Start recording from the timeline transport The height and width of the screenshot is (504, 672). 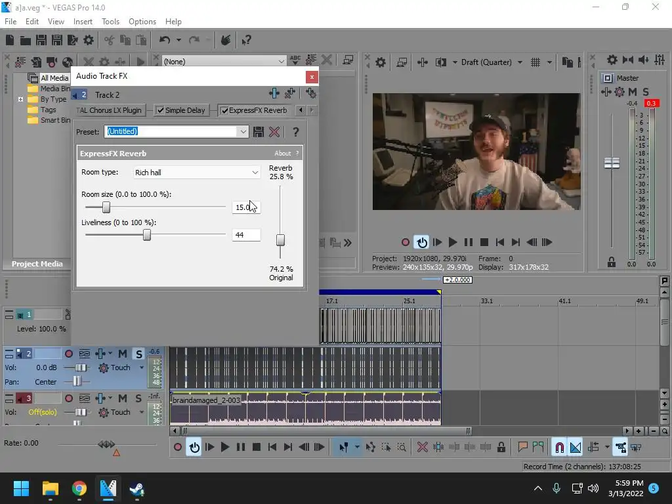[x=177, y=448]
